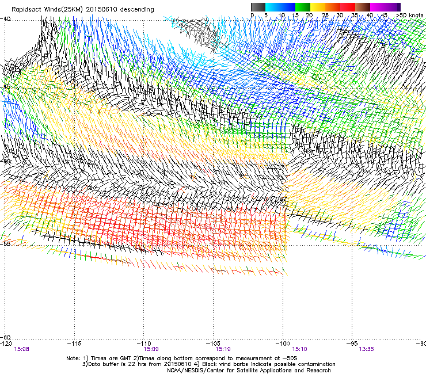This screenshot has height=374, width=426.
Task: Click the -40 latitude axis label
Action: 5,19
